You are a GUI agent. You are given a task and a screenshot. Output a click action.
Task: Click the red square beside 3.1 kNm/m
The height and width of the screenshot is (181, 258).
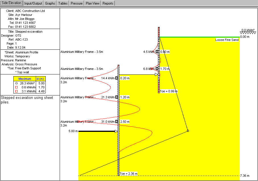tap(16, 91)
